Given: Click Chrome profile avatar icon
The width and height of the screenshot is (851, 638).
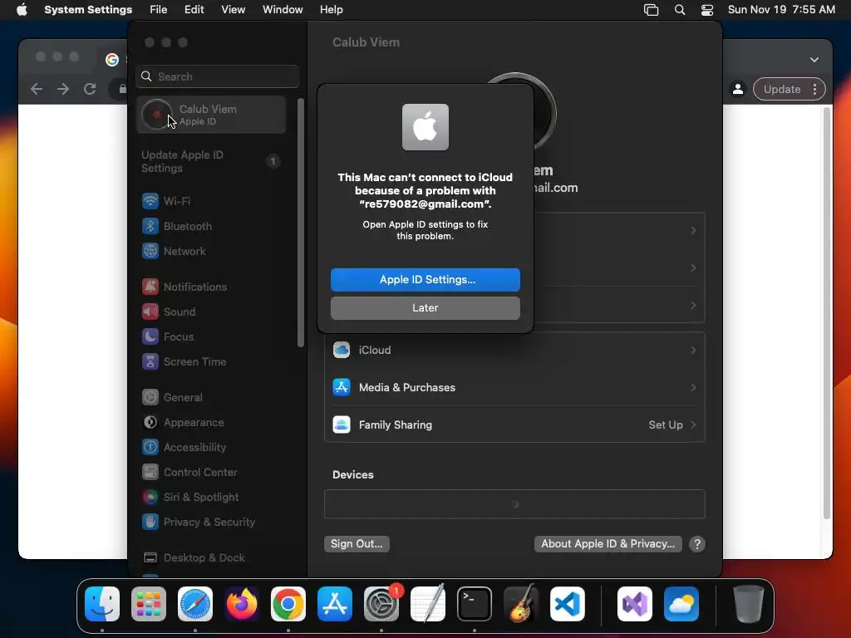Looking at the screenshot, I should click(738, 90).
